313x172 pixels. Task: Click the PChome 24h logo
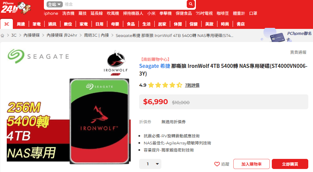click(16, 8)
